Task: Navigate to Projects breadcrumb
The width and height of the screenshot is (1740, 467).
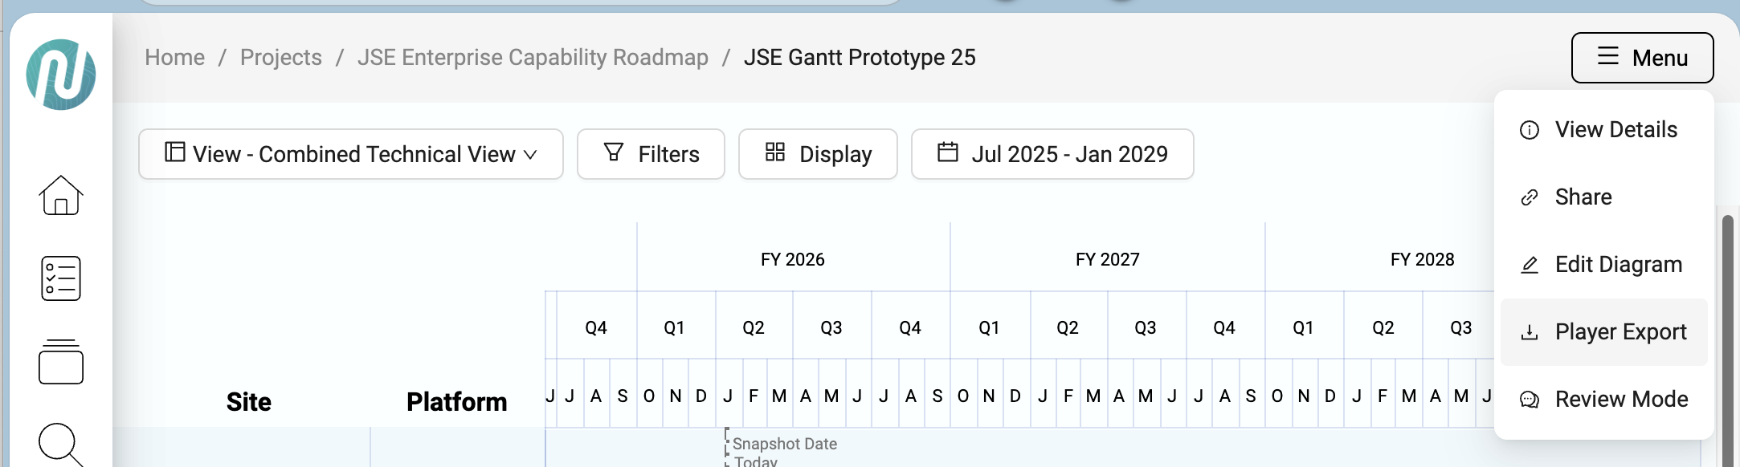Action: (x=281, y=58)
